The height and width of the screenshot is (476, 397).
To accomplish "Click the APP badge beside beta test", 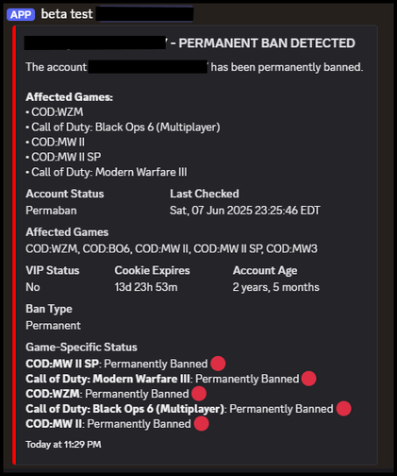I will tap(21, 14).
